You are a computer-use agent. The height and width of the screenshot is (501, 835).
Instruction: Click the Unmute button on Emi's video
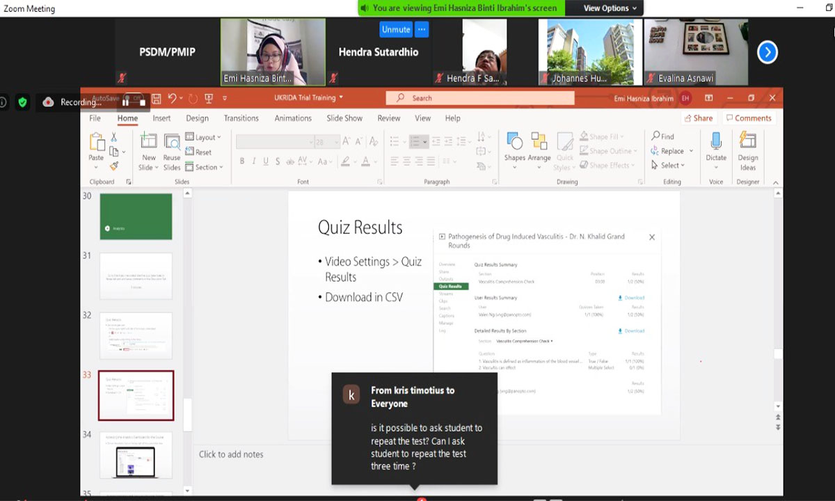pos(396,29)
